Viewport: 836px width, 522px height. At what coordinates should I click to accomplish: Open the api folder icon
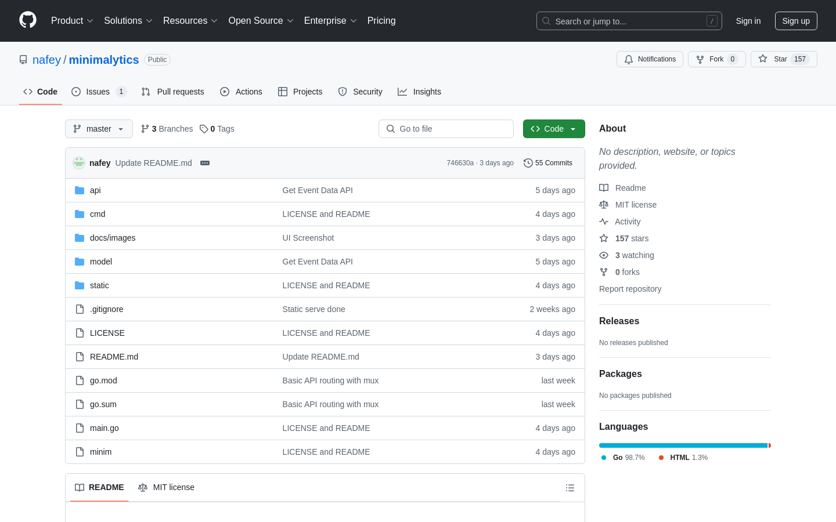[80, 190]
